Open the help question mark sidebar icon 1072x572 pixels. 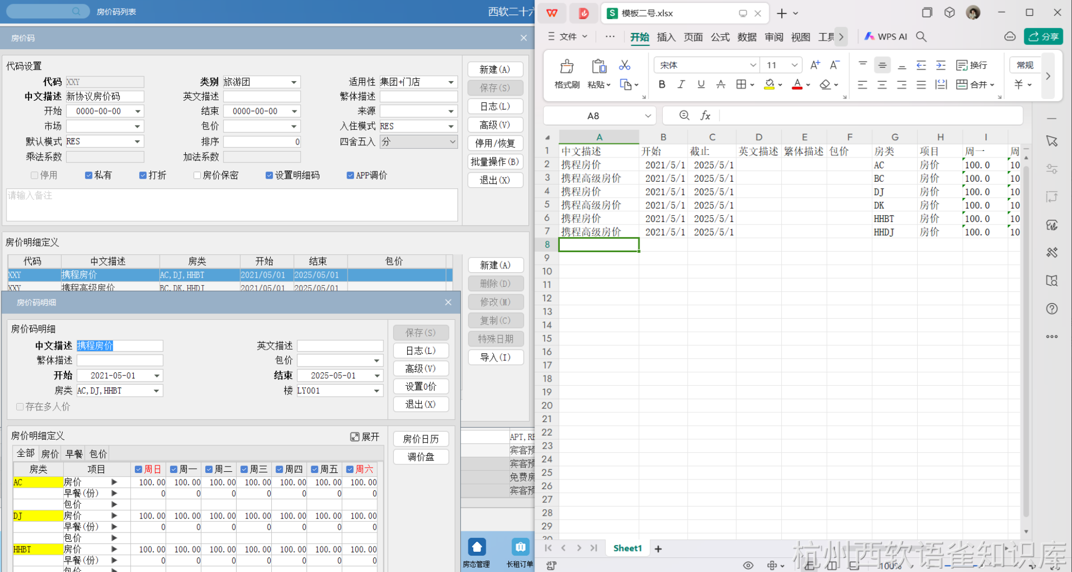click(x=1051, y=308)
